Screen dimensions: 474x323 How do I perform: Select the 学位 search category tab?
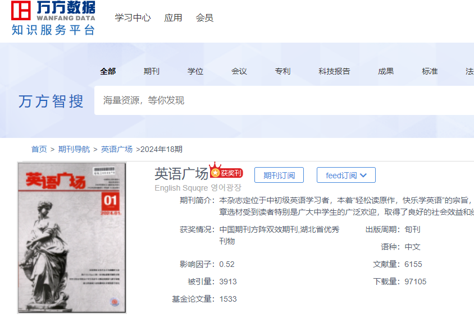coord(195,72)
